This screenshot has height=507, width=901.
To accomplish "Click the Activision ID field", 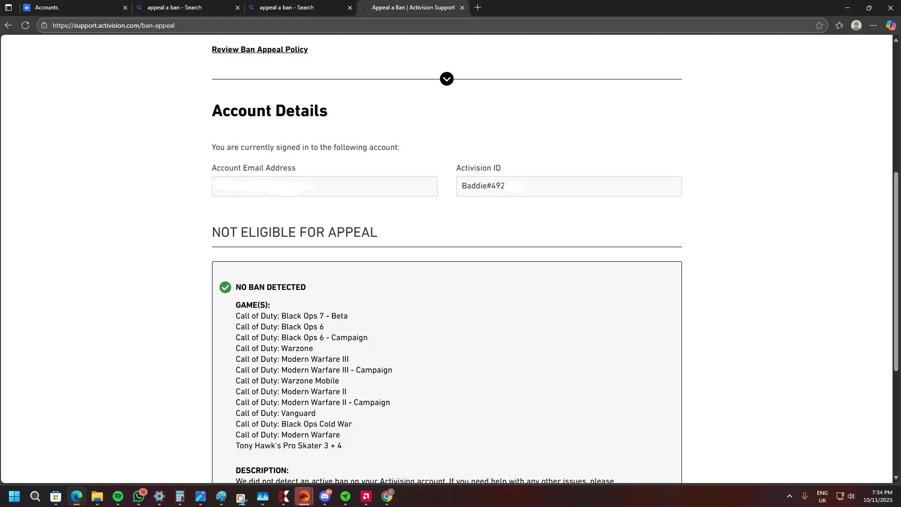I will click(569, 186).
